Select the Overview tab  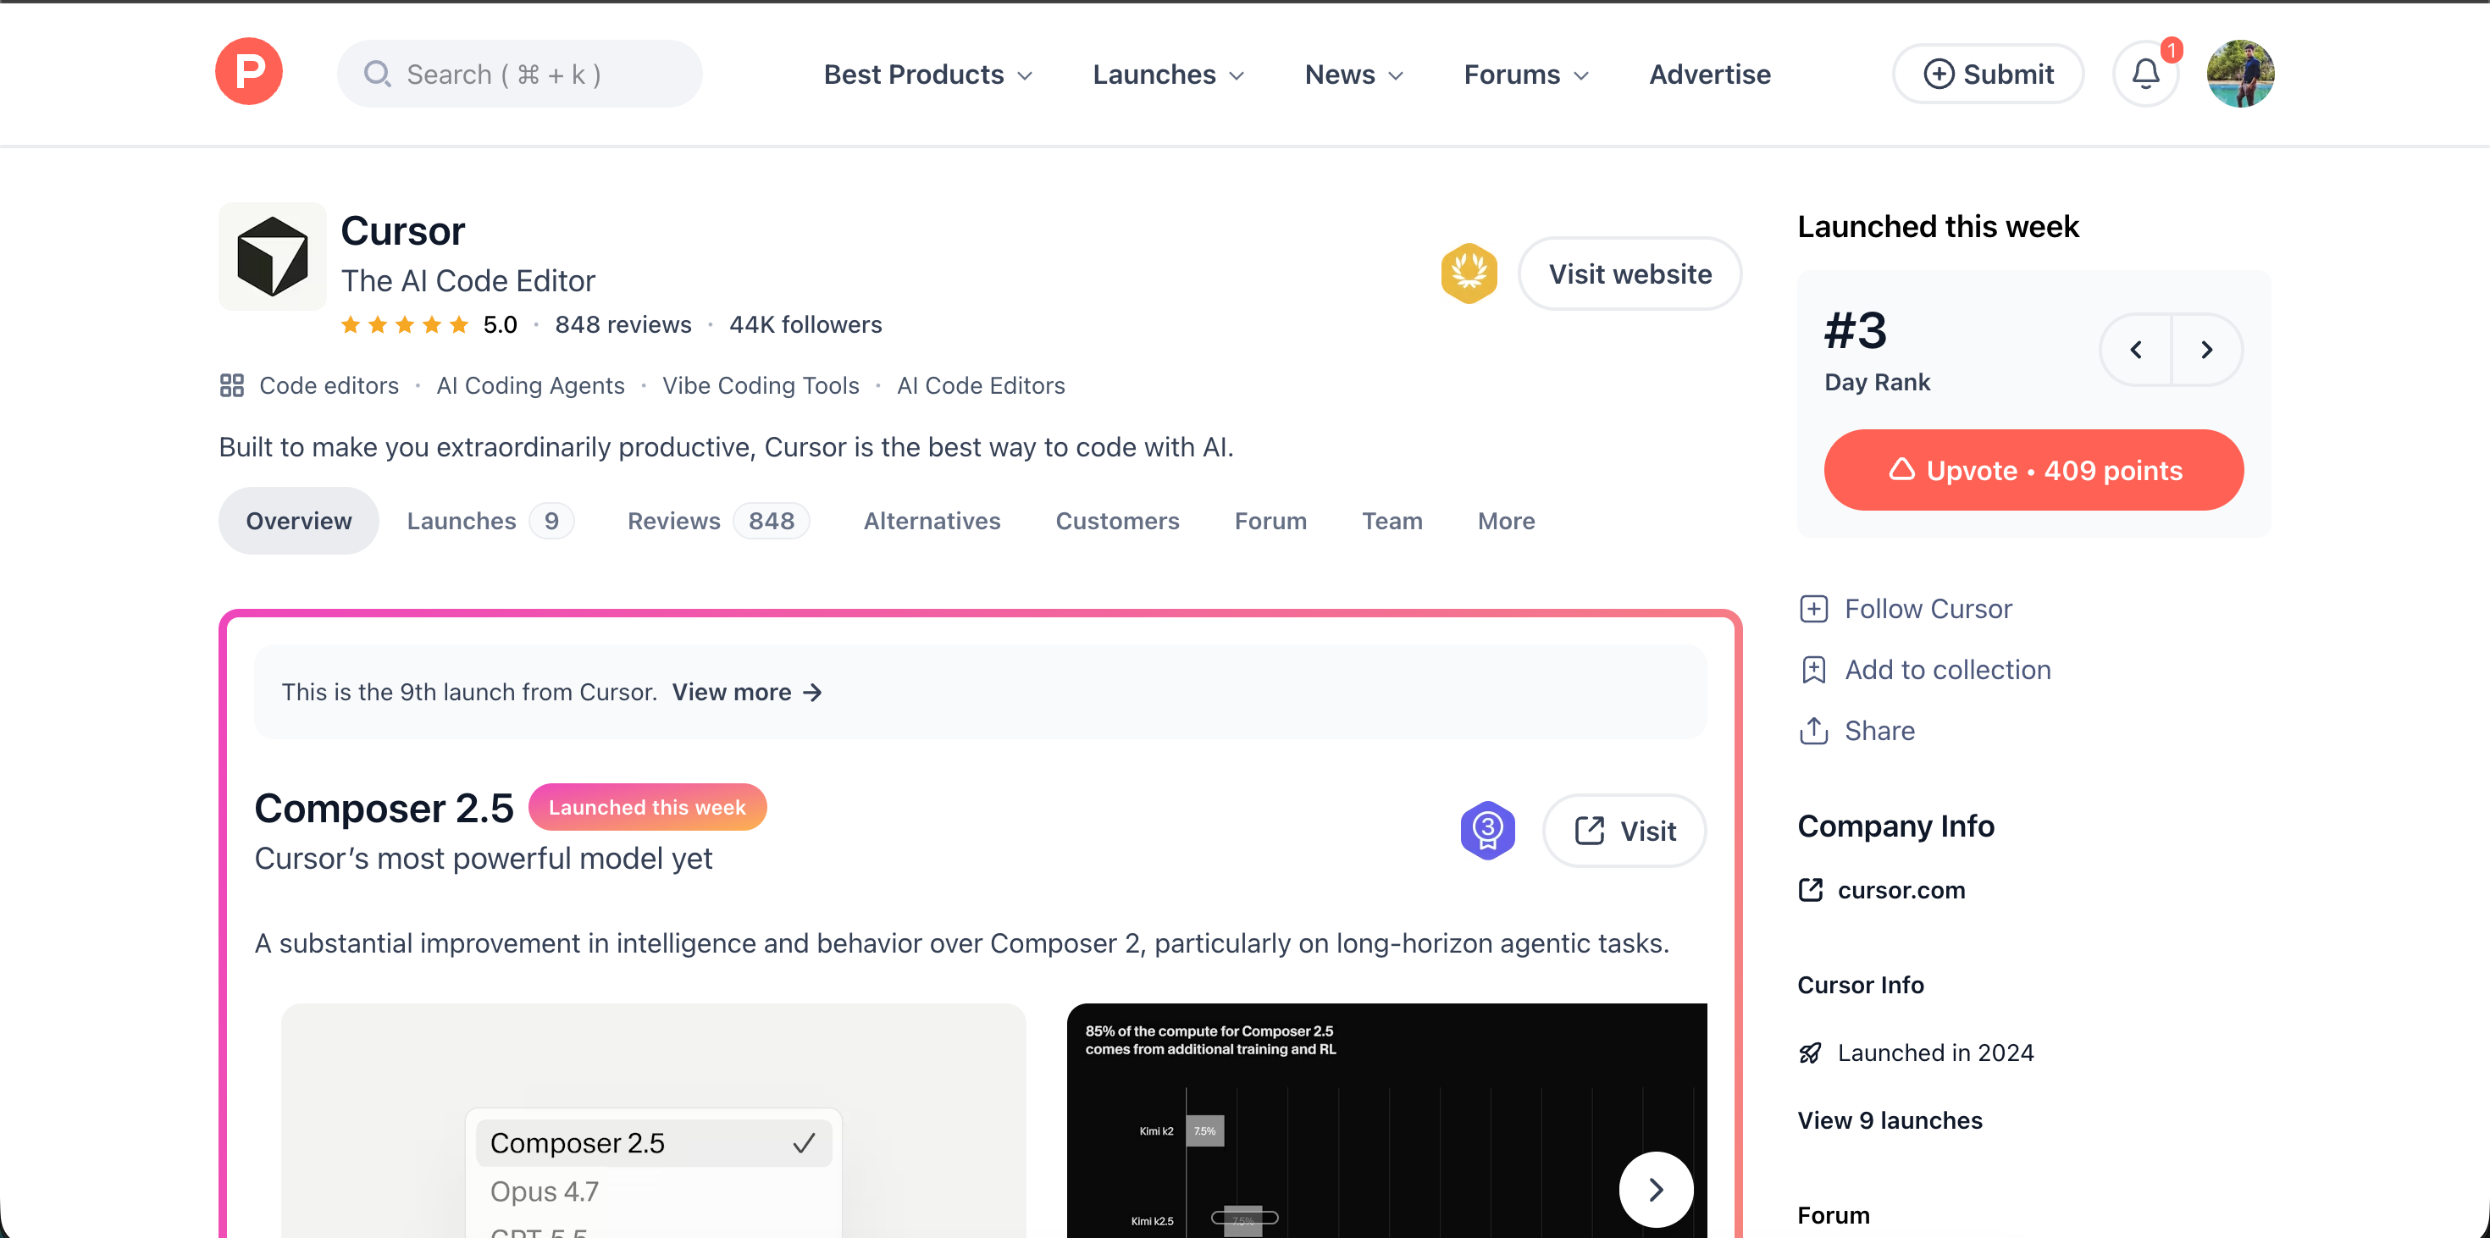tap(299, 521)
